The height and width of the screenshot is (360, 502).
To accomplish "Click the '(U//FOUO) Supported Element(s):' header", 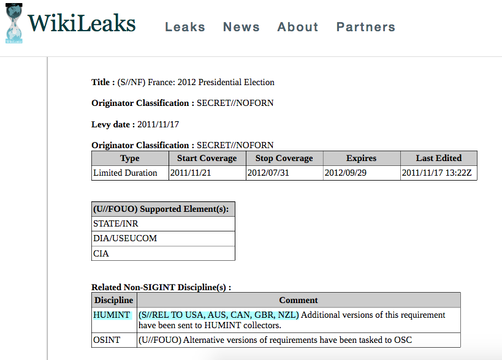I will 163,209.
